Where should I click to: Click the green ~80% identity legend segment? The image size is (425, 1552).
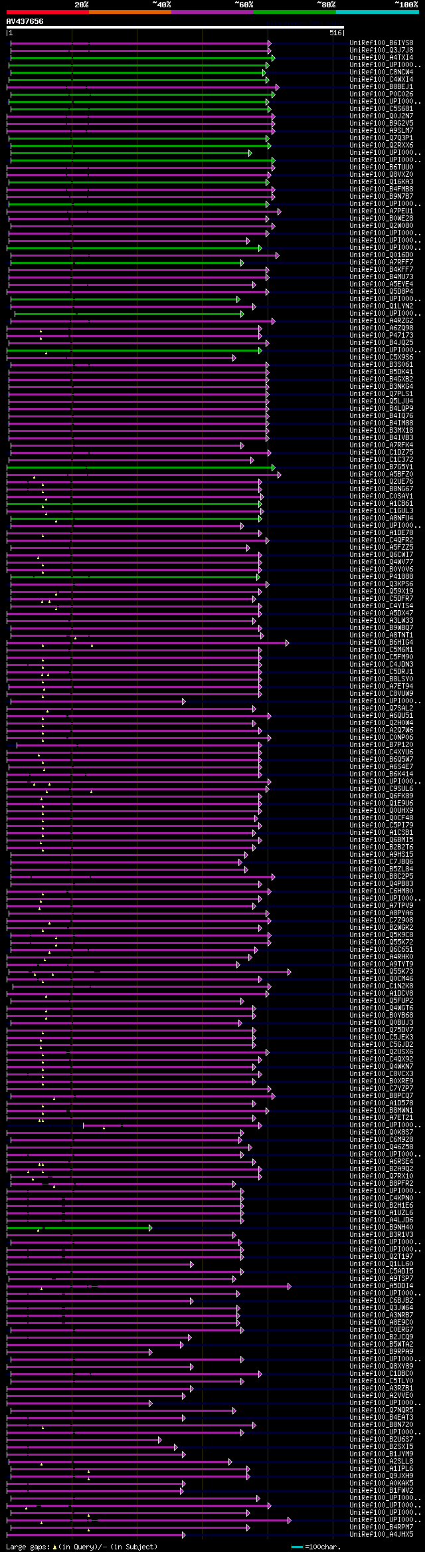[294, 12]
